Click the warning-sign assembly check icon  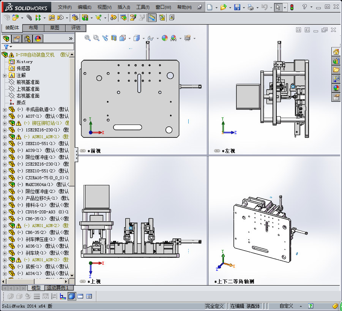click(162, 17)
